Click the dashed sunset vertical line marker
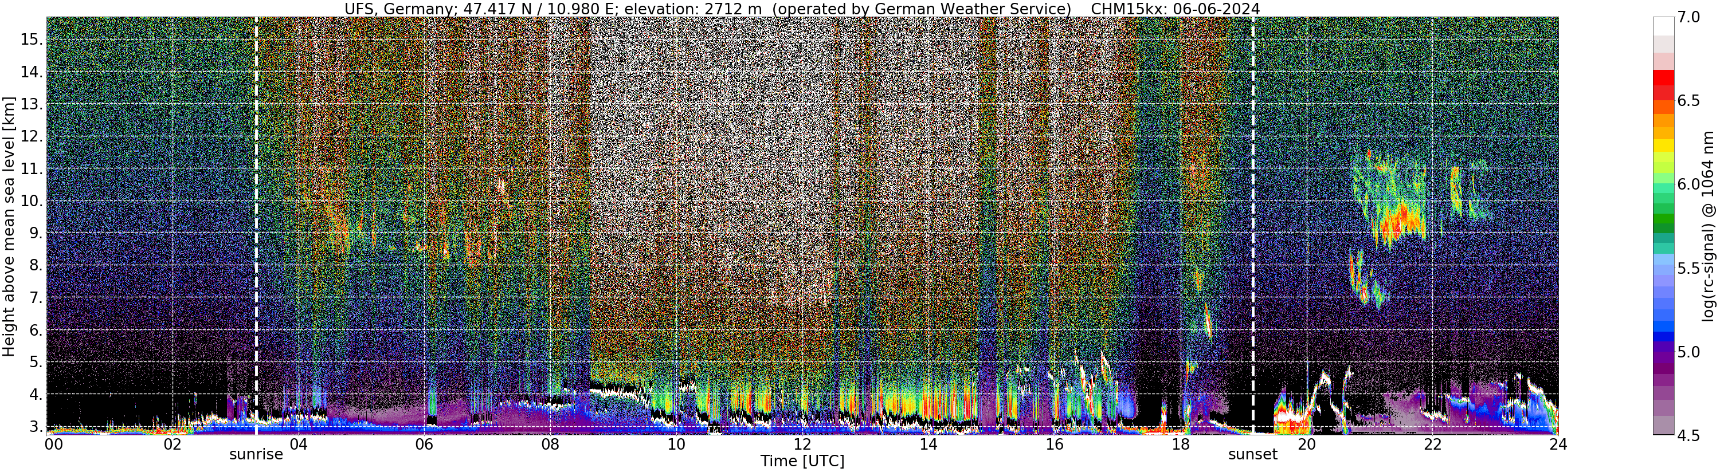This screenshot has width=1720, height=472. click(1253, 226)
